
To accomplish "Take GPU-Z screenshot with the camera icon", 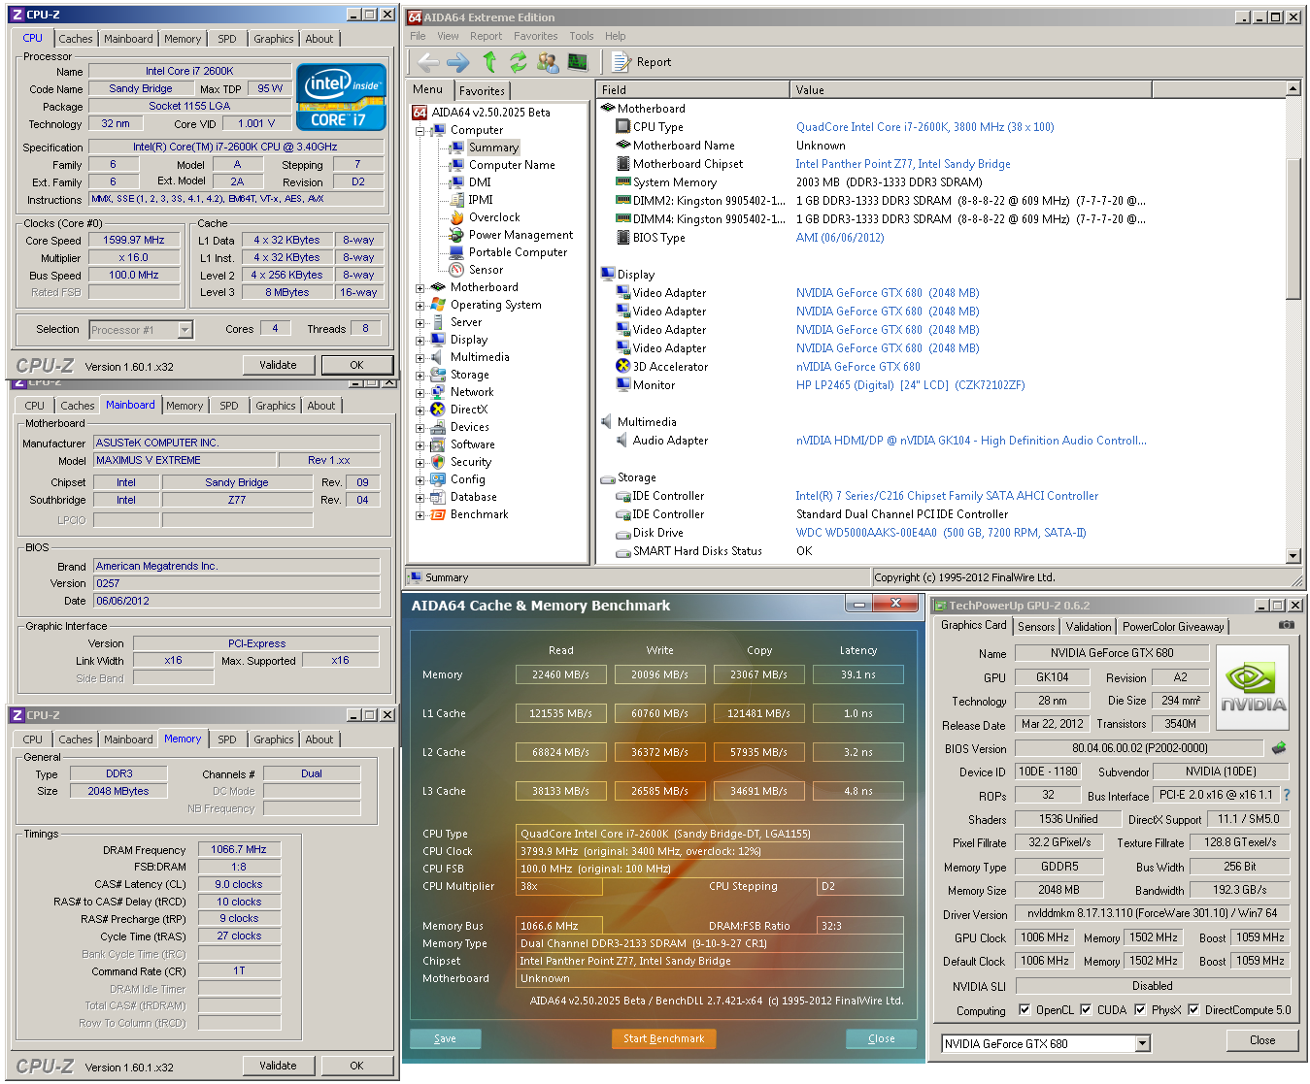I will click(1287, 625).
